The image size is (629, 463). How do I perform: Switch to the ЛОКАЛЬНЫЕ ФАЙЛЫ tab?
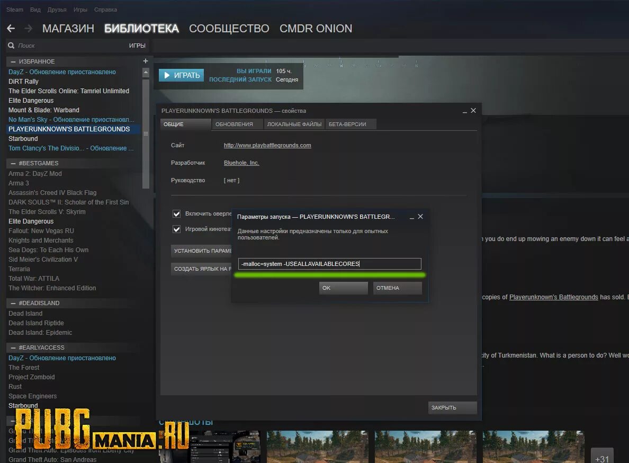tap(294, 124)
